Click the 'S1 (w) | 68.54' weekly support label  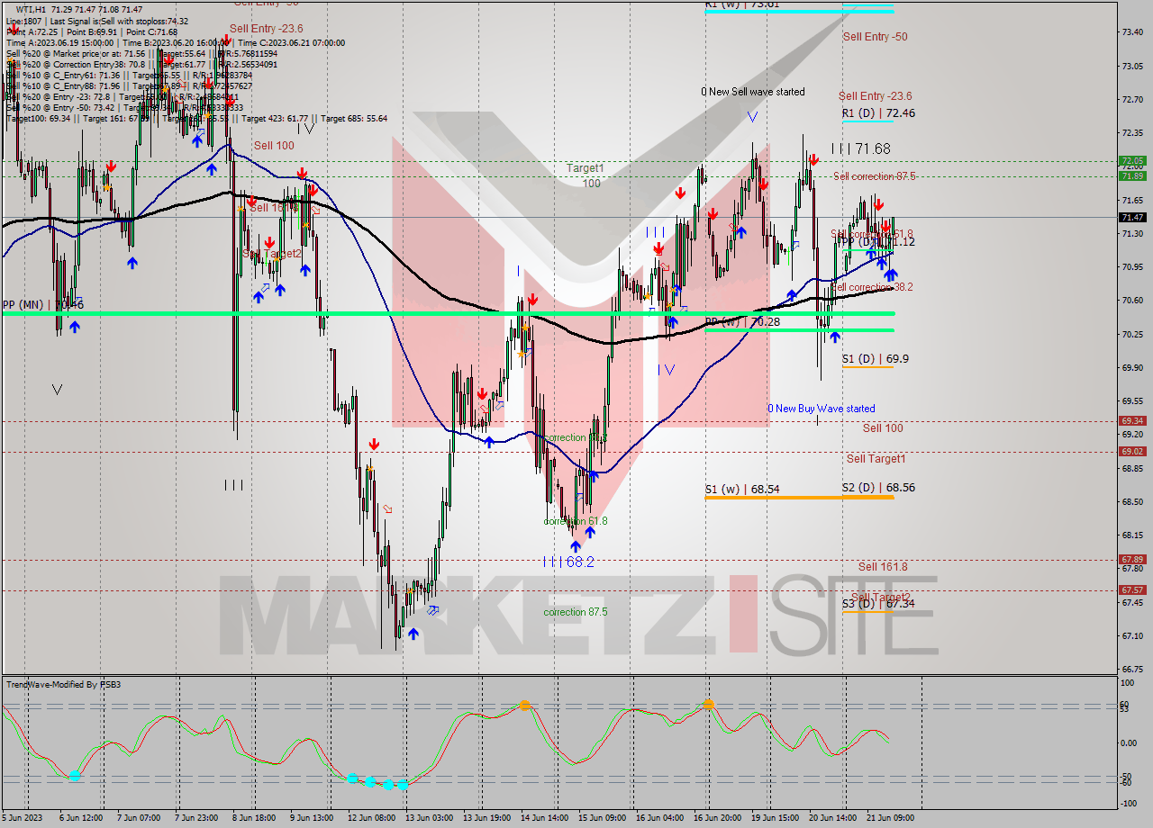click(742, 490)
